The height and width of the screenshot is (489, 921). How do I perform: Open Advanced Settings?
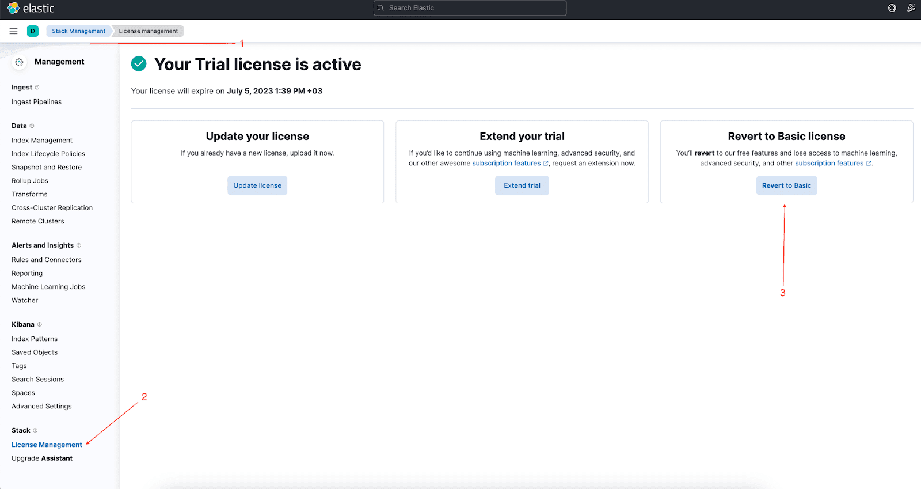tap(41, 407)
